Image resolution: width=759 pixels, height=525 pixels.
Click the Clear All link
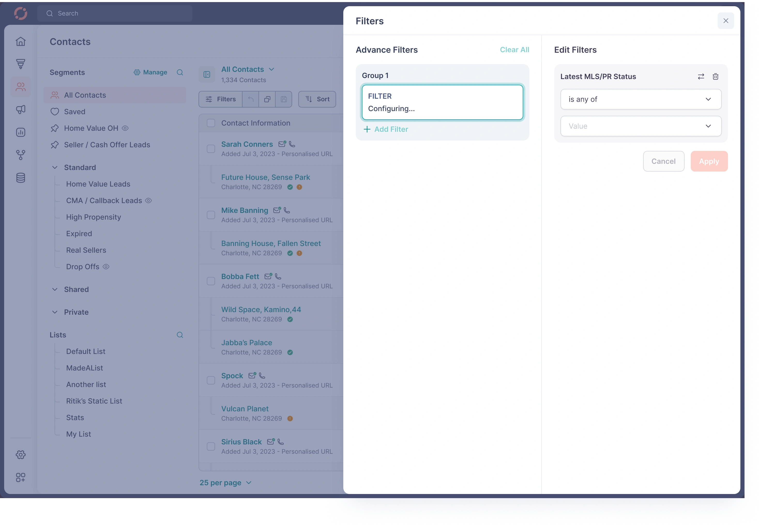pos(514,50)
